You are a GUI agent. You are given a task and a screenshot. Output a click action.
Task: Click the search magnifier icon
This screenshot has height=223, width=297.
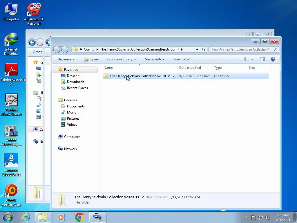point(276,49)
